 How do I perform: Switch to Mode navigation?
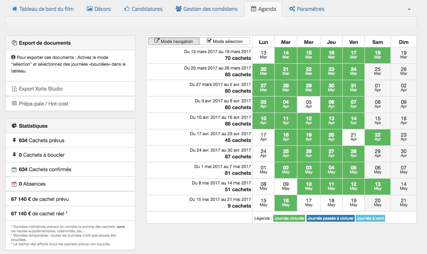tap(174, 41)
